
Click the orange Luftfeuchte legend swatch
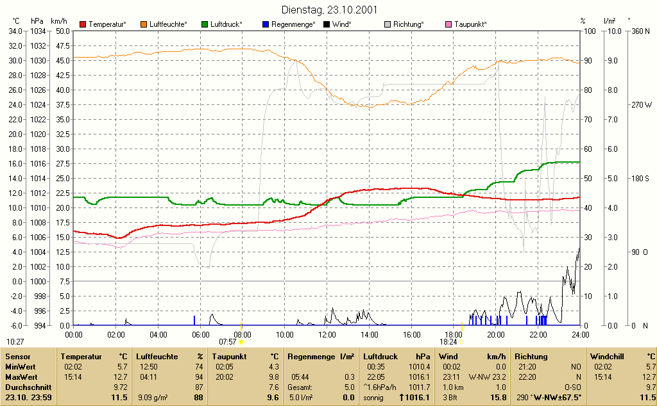click(144, 25)
